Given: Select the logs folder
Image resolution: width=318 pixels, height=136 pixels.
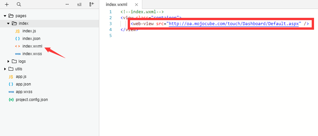Looking at the screenshot, I should click(22, 61).
